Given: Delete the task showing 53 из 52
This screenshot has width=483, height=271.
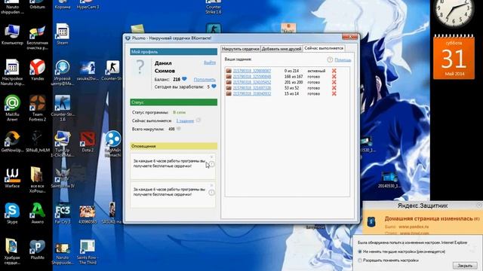Looking at the screenshot, I should click(x=334, y=88).
